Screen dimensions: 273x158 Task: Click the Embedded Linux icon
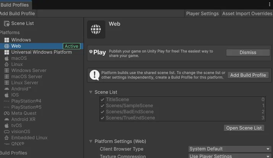(x=6, y=138)
